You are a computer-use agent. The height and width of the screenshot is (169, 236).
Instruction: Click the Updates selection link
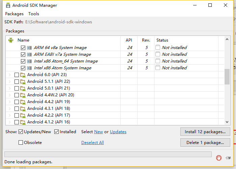click(118, 132)
